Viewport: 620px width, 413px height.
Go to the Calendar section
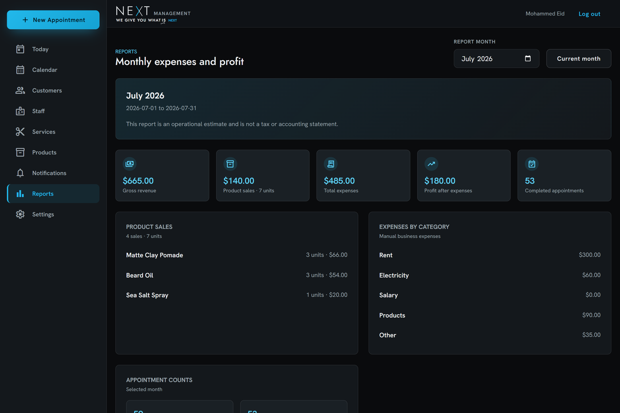53,70
